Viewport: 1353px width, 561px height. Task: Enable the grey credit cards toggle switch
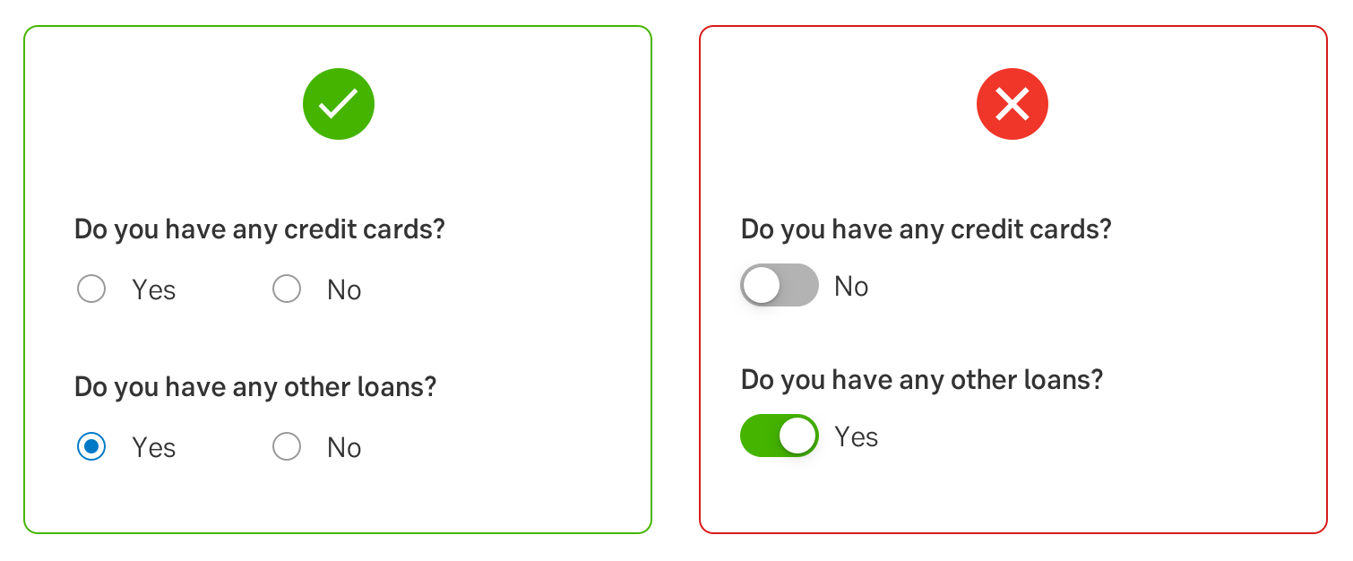point(779,286)
